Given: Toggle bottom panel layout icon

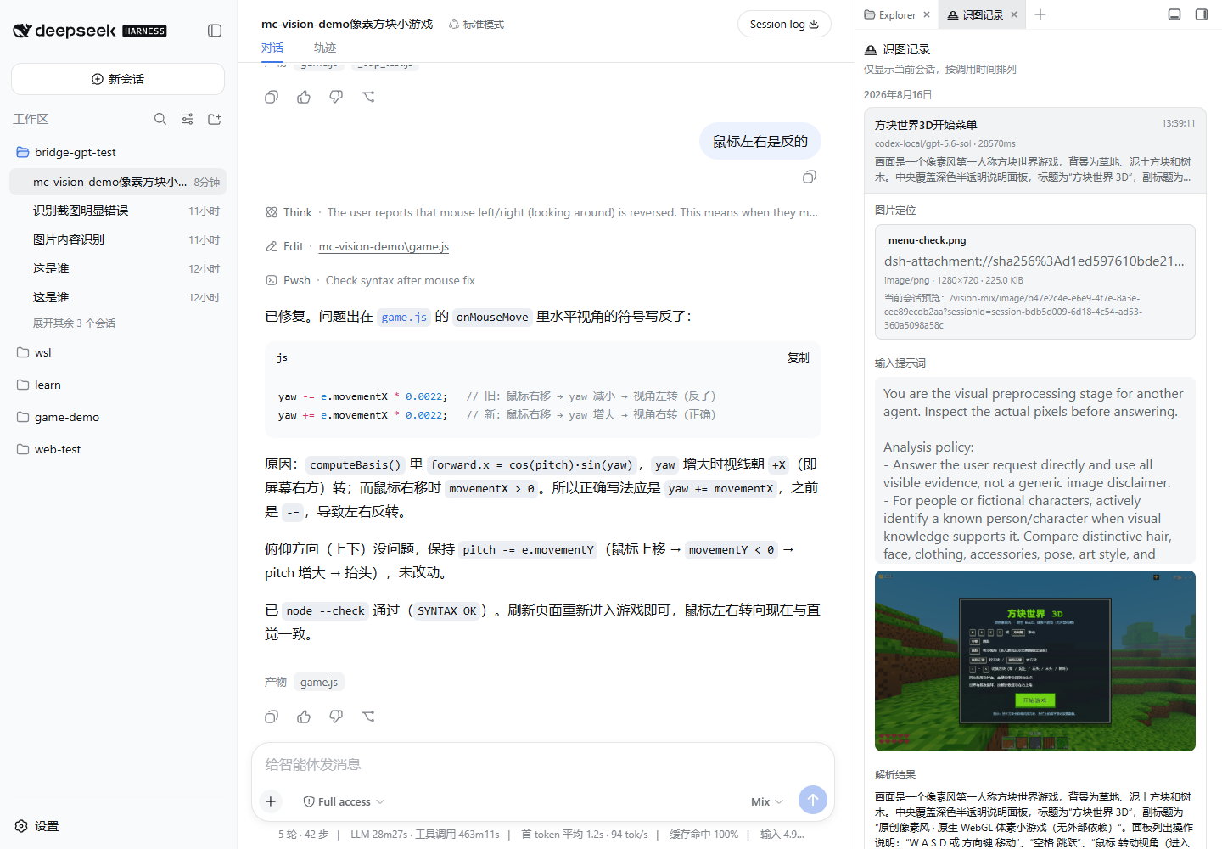Looking at the screenshot, I should tap(1174, 14).
